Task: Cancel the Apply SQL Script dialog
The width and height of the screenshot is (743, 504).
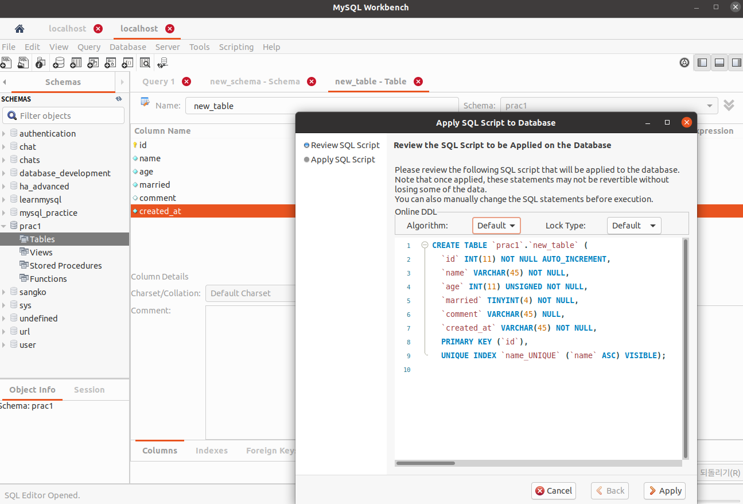Action: pos(553,491)
